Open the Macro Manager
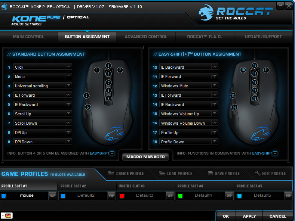This screenshot has width=295, height=221. (145, 157)
